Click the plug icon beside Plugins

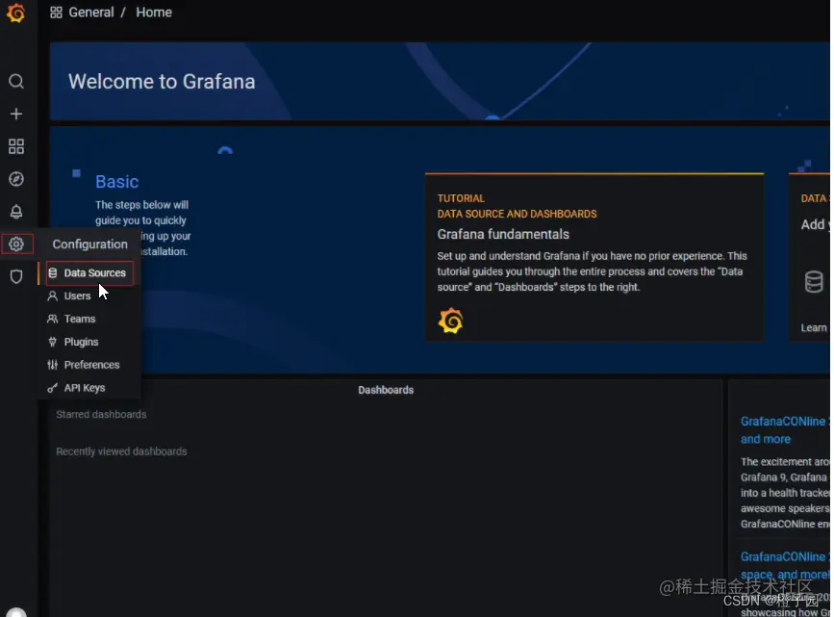(x=52, y=342)
